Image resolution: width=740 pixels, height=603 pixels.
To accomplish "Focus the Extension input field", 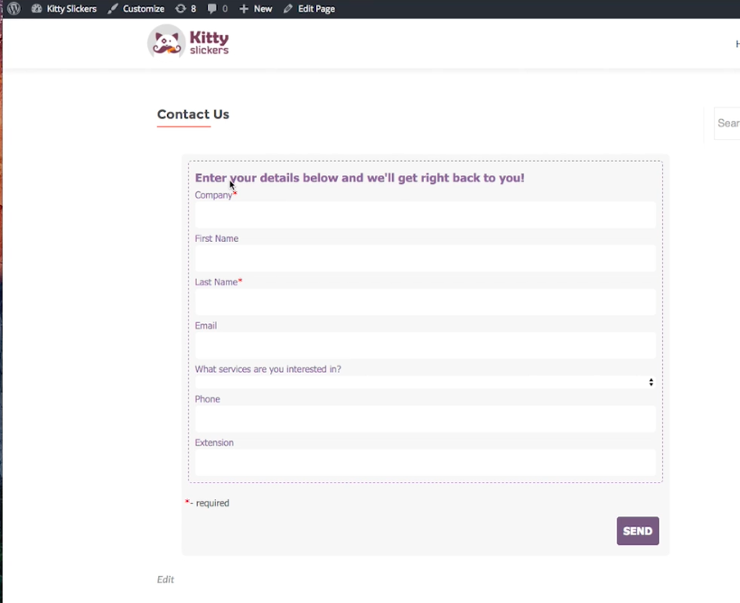I will click(425, 462).
